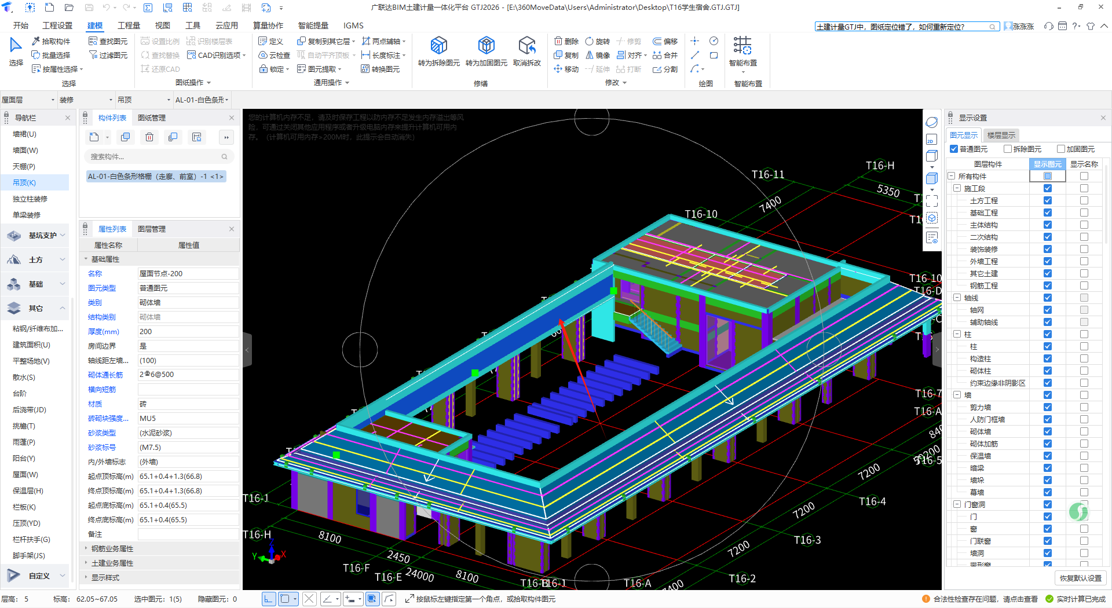
Task: Click the 厚度(mm) value field 200
Action: tap(188, 331)
